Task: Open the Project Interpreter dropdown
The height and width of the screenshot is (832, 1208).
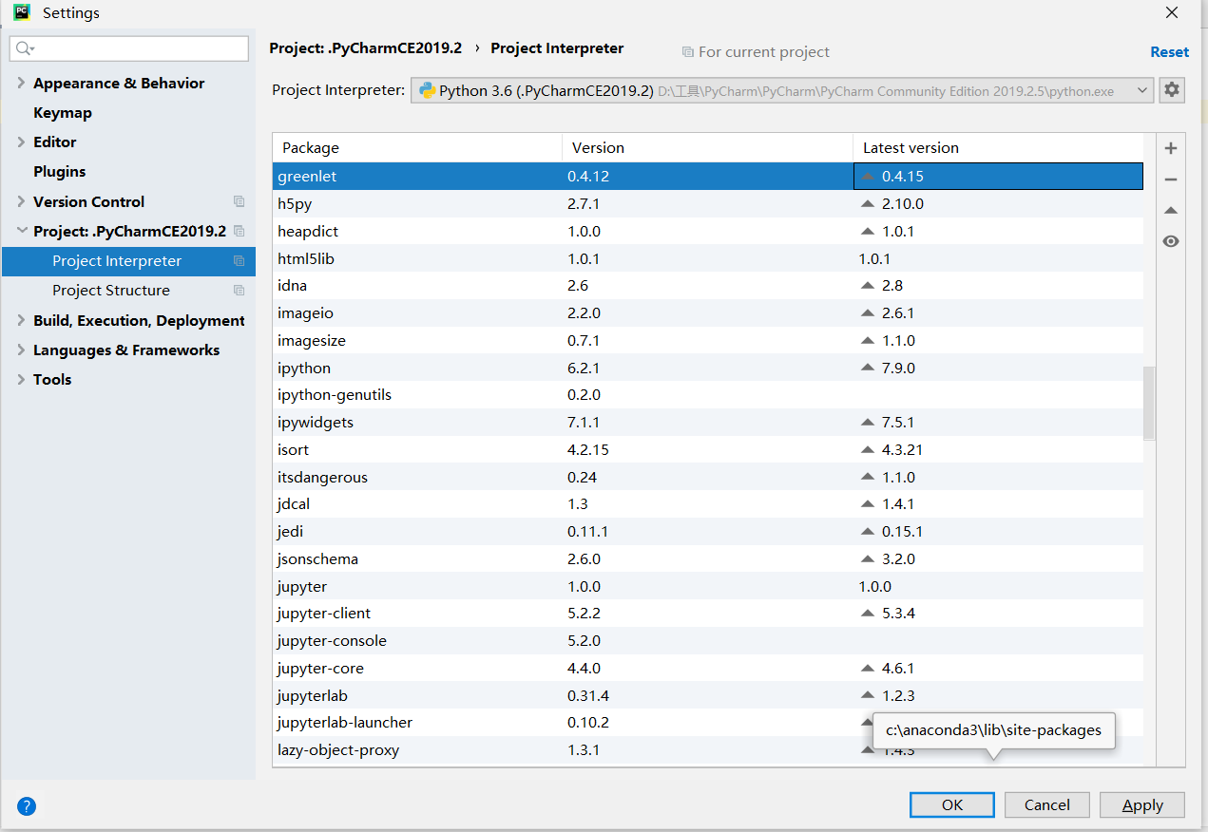Action: [1142, 90]
